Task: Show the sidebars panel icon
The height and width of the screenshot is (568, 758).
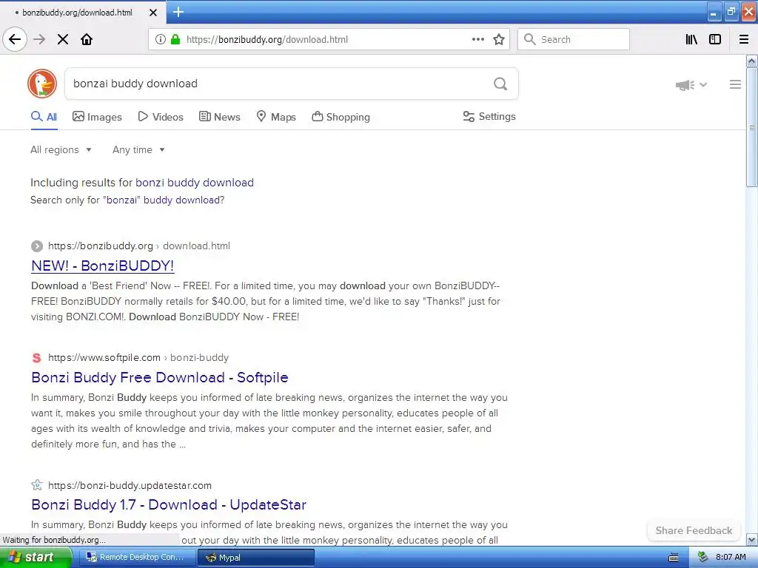Action: point(715,39)
